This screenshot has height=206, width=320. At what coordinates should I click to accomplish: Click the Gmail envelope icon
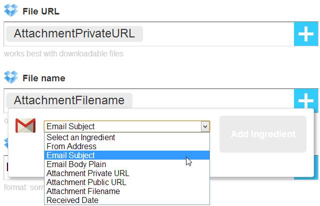[x=25, y=126]
